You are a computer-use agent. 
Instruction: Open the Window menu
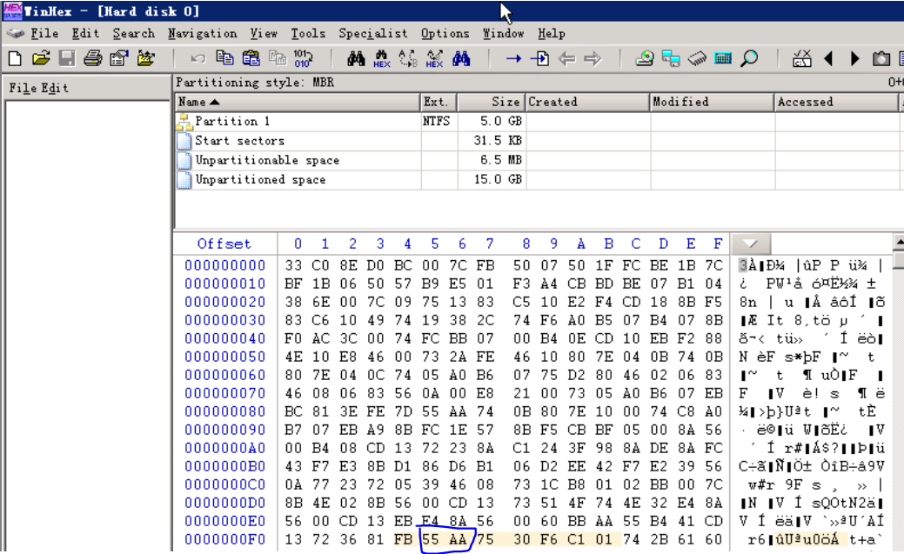[x=503, y=33]
